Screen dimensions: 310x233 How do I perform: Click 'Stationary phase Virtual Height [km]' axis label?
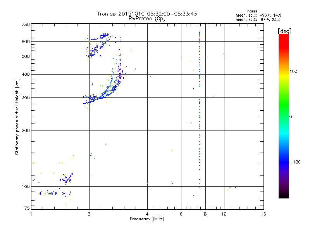coord(17,116)
